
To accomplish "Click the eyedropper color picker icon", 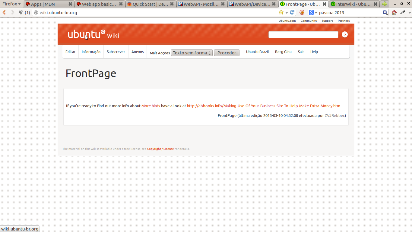I will [402, 12].
